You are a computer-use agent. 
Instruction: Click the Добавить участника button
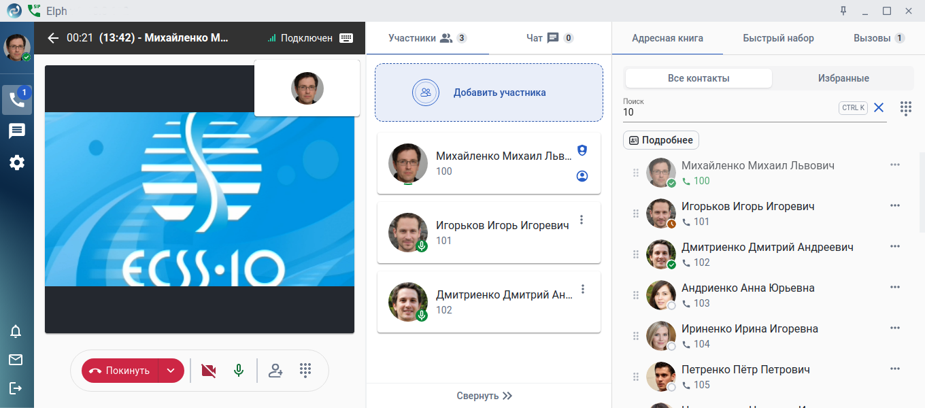(489, 92)
